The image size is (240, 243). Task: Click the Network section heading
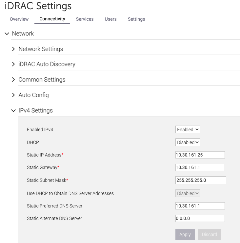pyautogui.click(x=23, y=34)
